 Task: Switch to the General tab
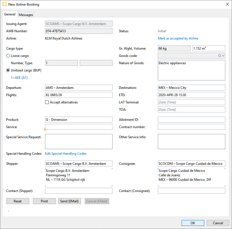[x=10, y=14]
